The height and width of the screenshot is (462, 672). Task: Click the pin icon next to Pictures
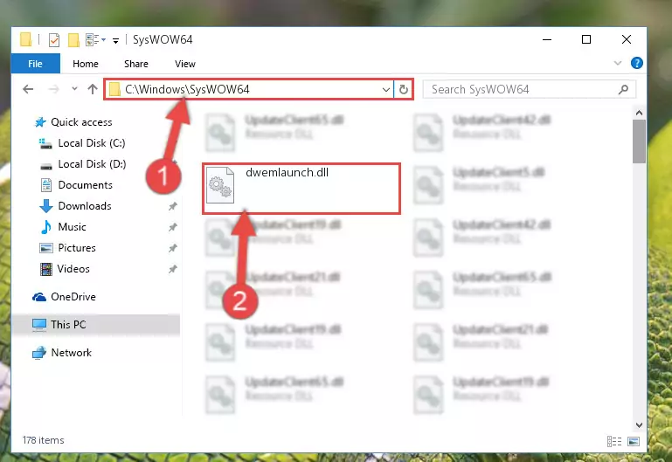(x=173, y=248)
